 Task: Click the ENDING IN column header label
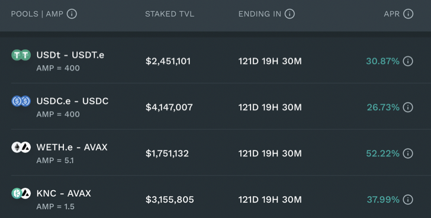click(x=260, y=14)
